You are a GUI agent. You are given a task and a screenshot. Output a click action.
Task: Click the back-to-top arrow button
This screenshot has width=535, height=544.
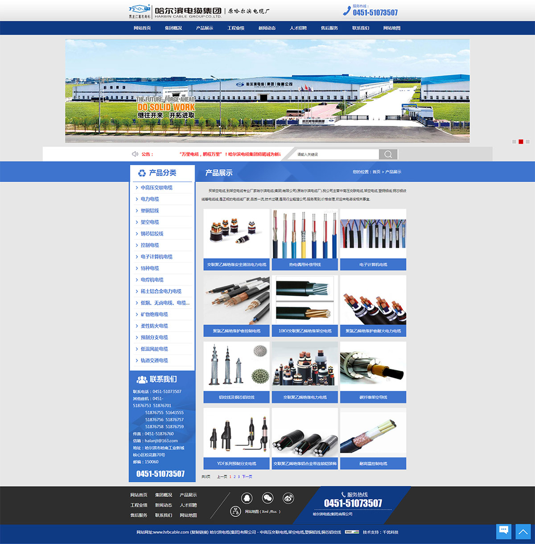pos(523,532)
